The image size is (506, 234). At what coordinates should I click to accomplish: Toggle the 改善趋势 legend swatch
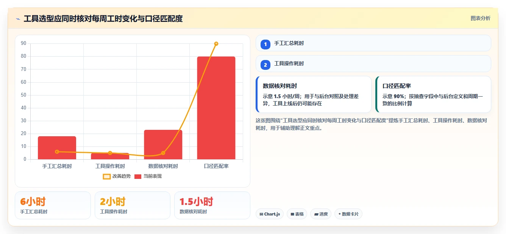point(107,176)
